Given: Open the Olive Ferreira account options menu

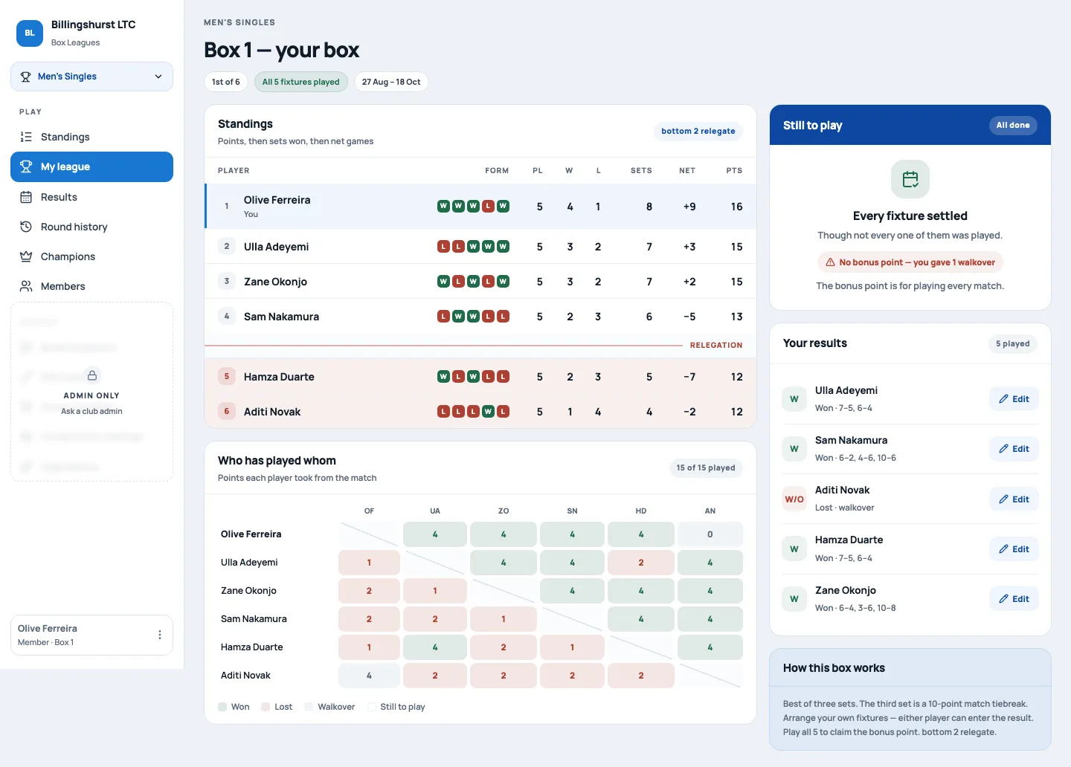Looking at the screenshot, I should (160, 635).
